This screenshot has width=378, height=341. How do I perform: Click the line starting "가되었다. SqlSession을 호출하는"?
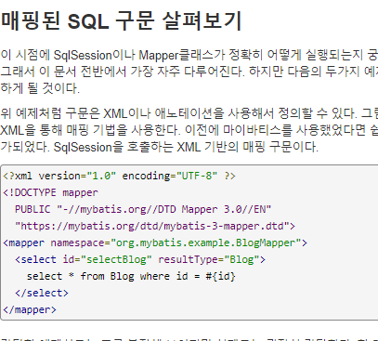(160, 147)
